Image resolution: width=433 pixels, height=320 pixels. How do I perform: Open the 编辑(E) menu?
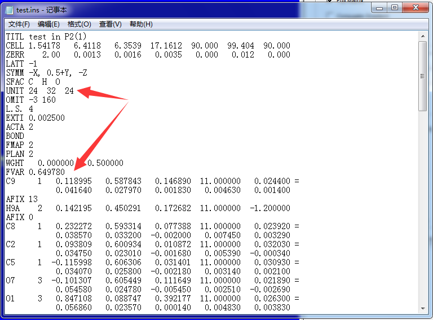48,24
